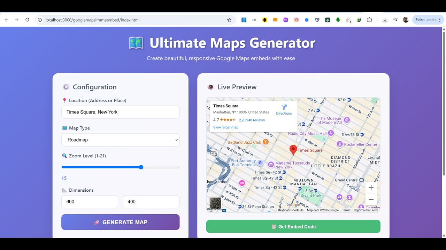Open the media controls icon
Viewport: 446px width, 250px height.
pos(395,20)
